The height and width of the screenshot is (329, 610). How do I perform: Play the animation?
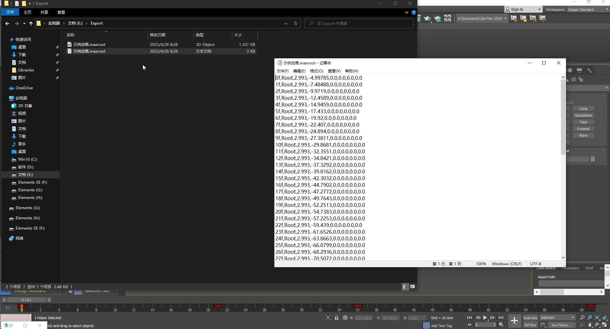coord(485,318)
